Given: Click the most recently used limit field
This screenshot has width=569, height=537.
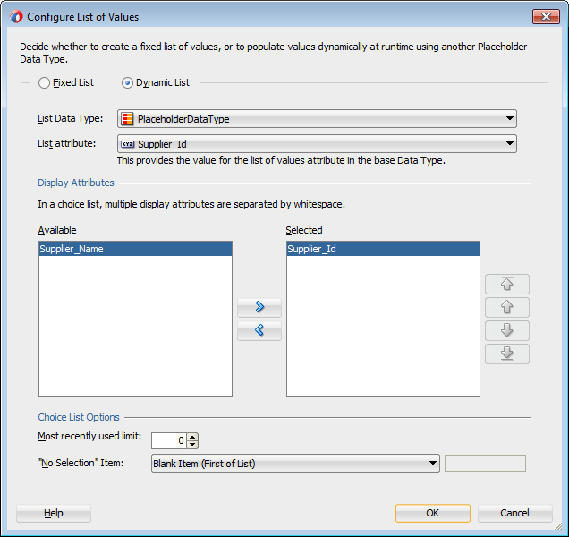Looking at the screenshot, I should 169,440.
